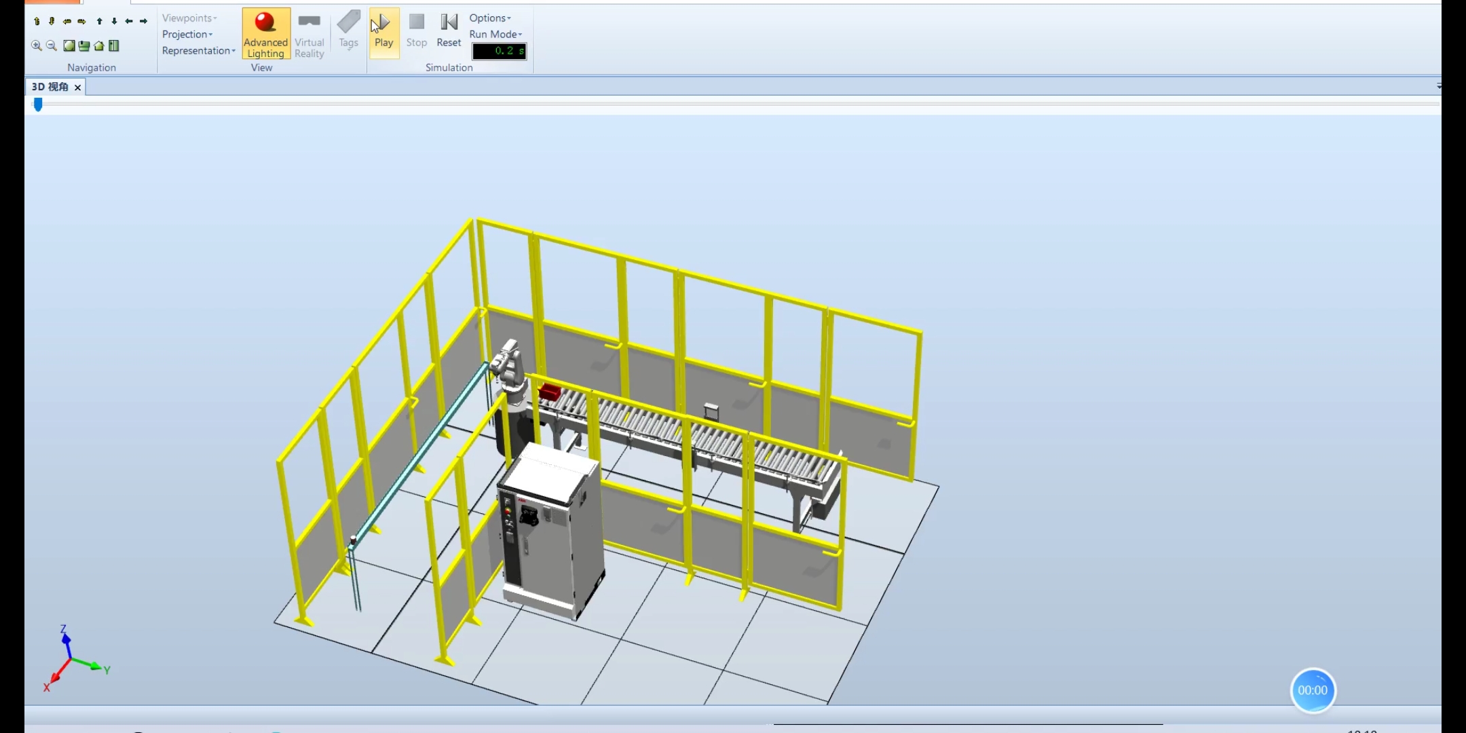Switch to the 3D 视角 tab
The width and height of the screenshot is (1466, 733).
51,87
